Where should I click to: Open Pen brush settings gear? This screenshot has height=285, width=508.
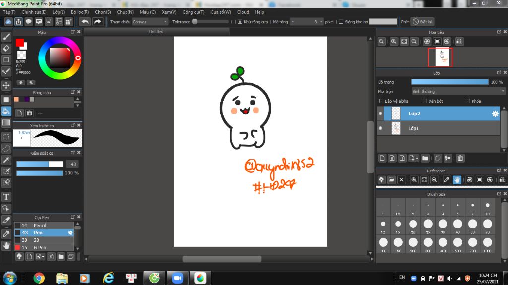tap(70, 233)
